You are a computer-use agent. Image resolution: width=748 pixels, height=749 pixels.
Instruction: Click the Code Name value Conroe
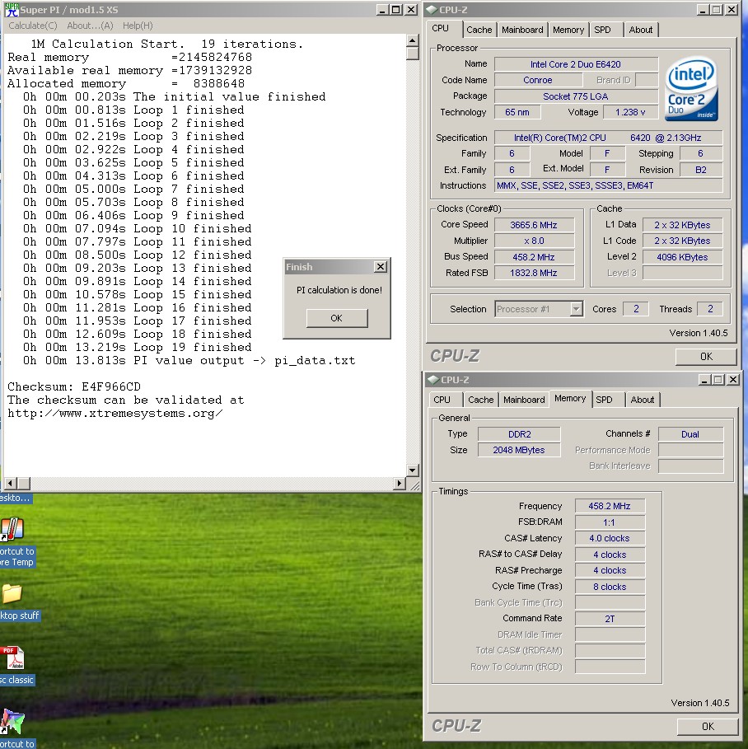(537, 80)
